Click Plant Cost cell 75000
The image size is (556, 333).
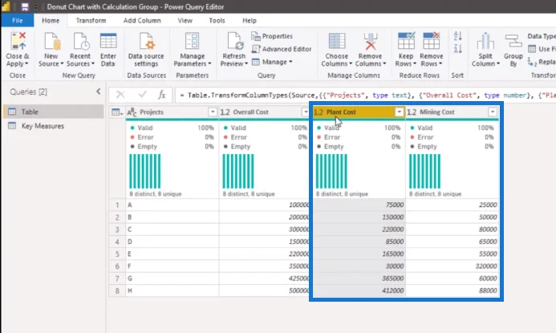click(x=359, y=205)
